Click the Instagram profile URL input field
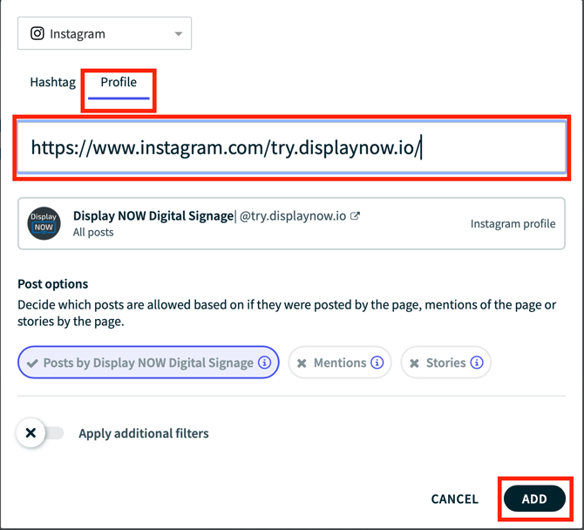The height and width of the screenshot is (530, 584). click(x=291, y=147)
